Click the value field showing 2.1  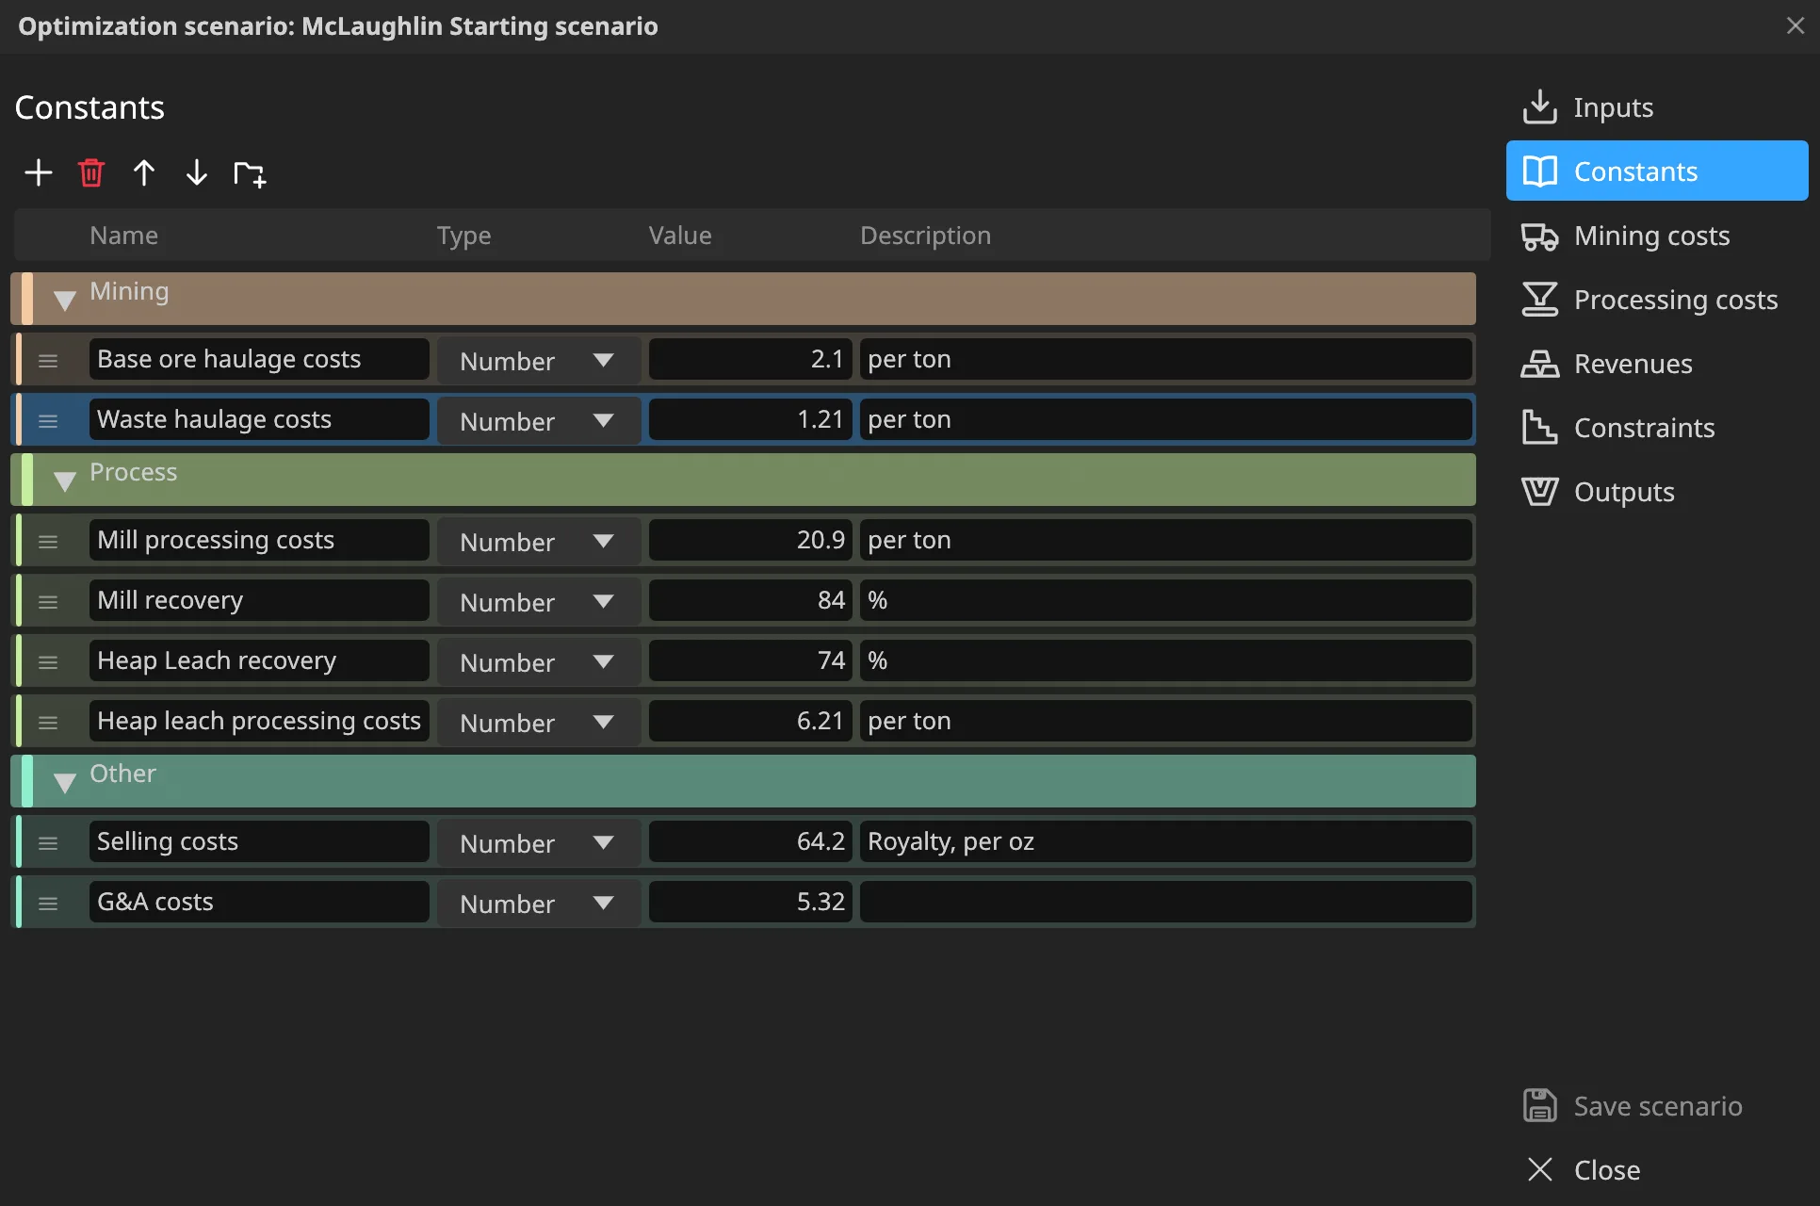click(751, 359)
